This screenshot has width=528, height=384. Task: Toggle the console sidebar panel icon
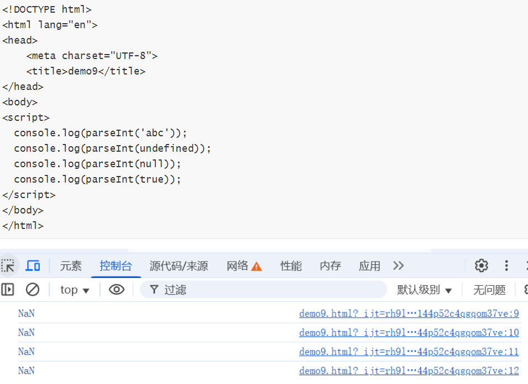tap(7, 290)
